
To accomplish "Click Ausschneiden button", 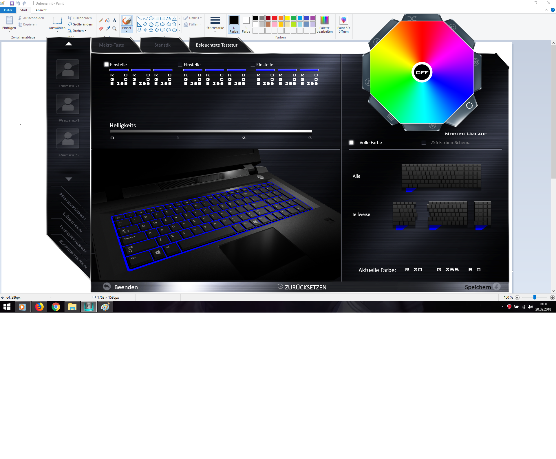I will click(x=31, y=18).
